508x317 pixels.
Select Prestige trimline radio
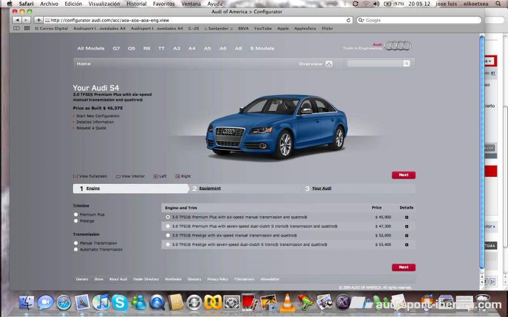pyautogui.click(x=76, y=221)
